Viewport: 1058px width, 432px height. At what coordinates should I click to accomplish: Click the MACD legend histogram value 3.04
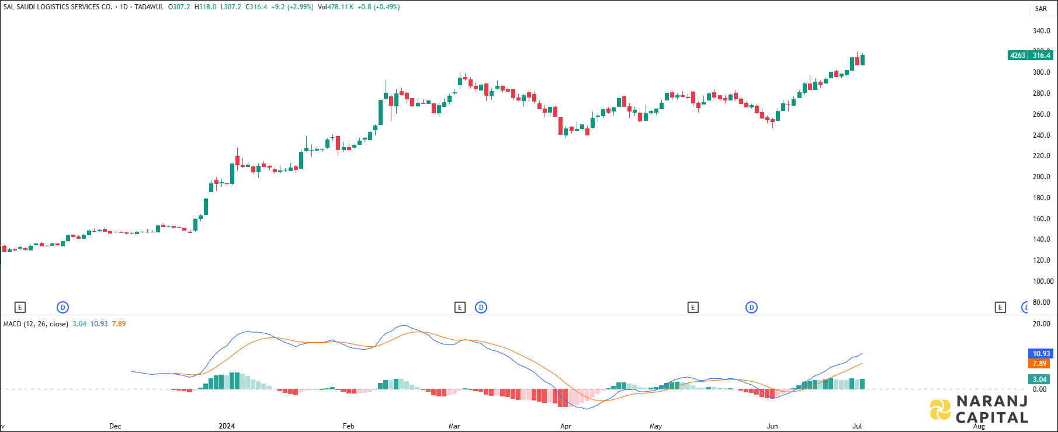(x=79, y=324)
